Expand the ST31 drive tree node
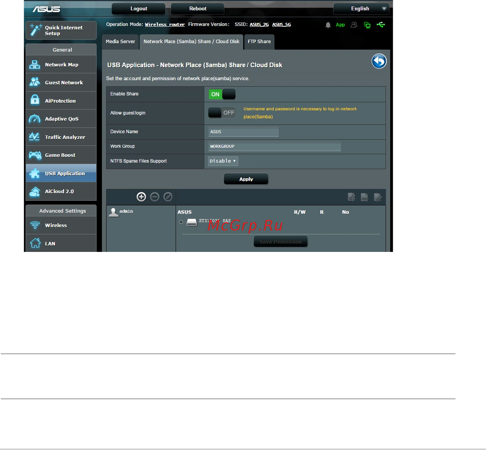This screenshot has height=450, width=486. tap(181, 222)
